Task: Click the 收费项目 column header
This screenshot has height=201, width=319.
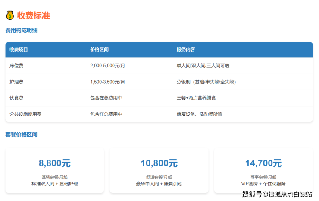Action: tap(19, 50)
